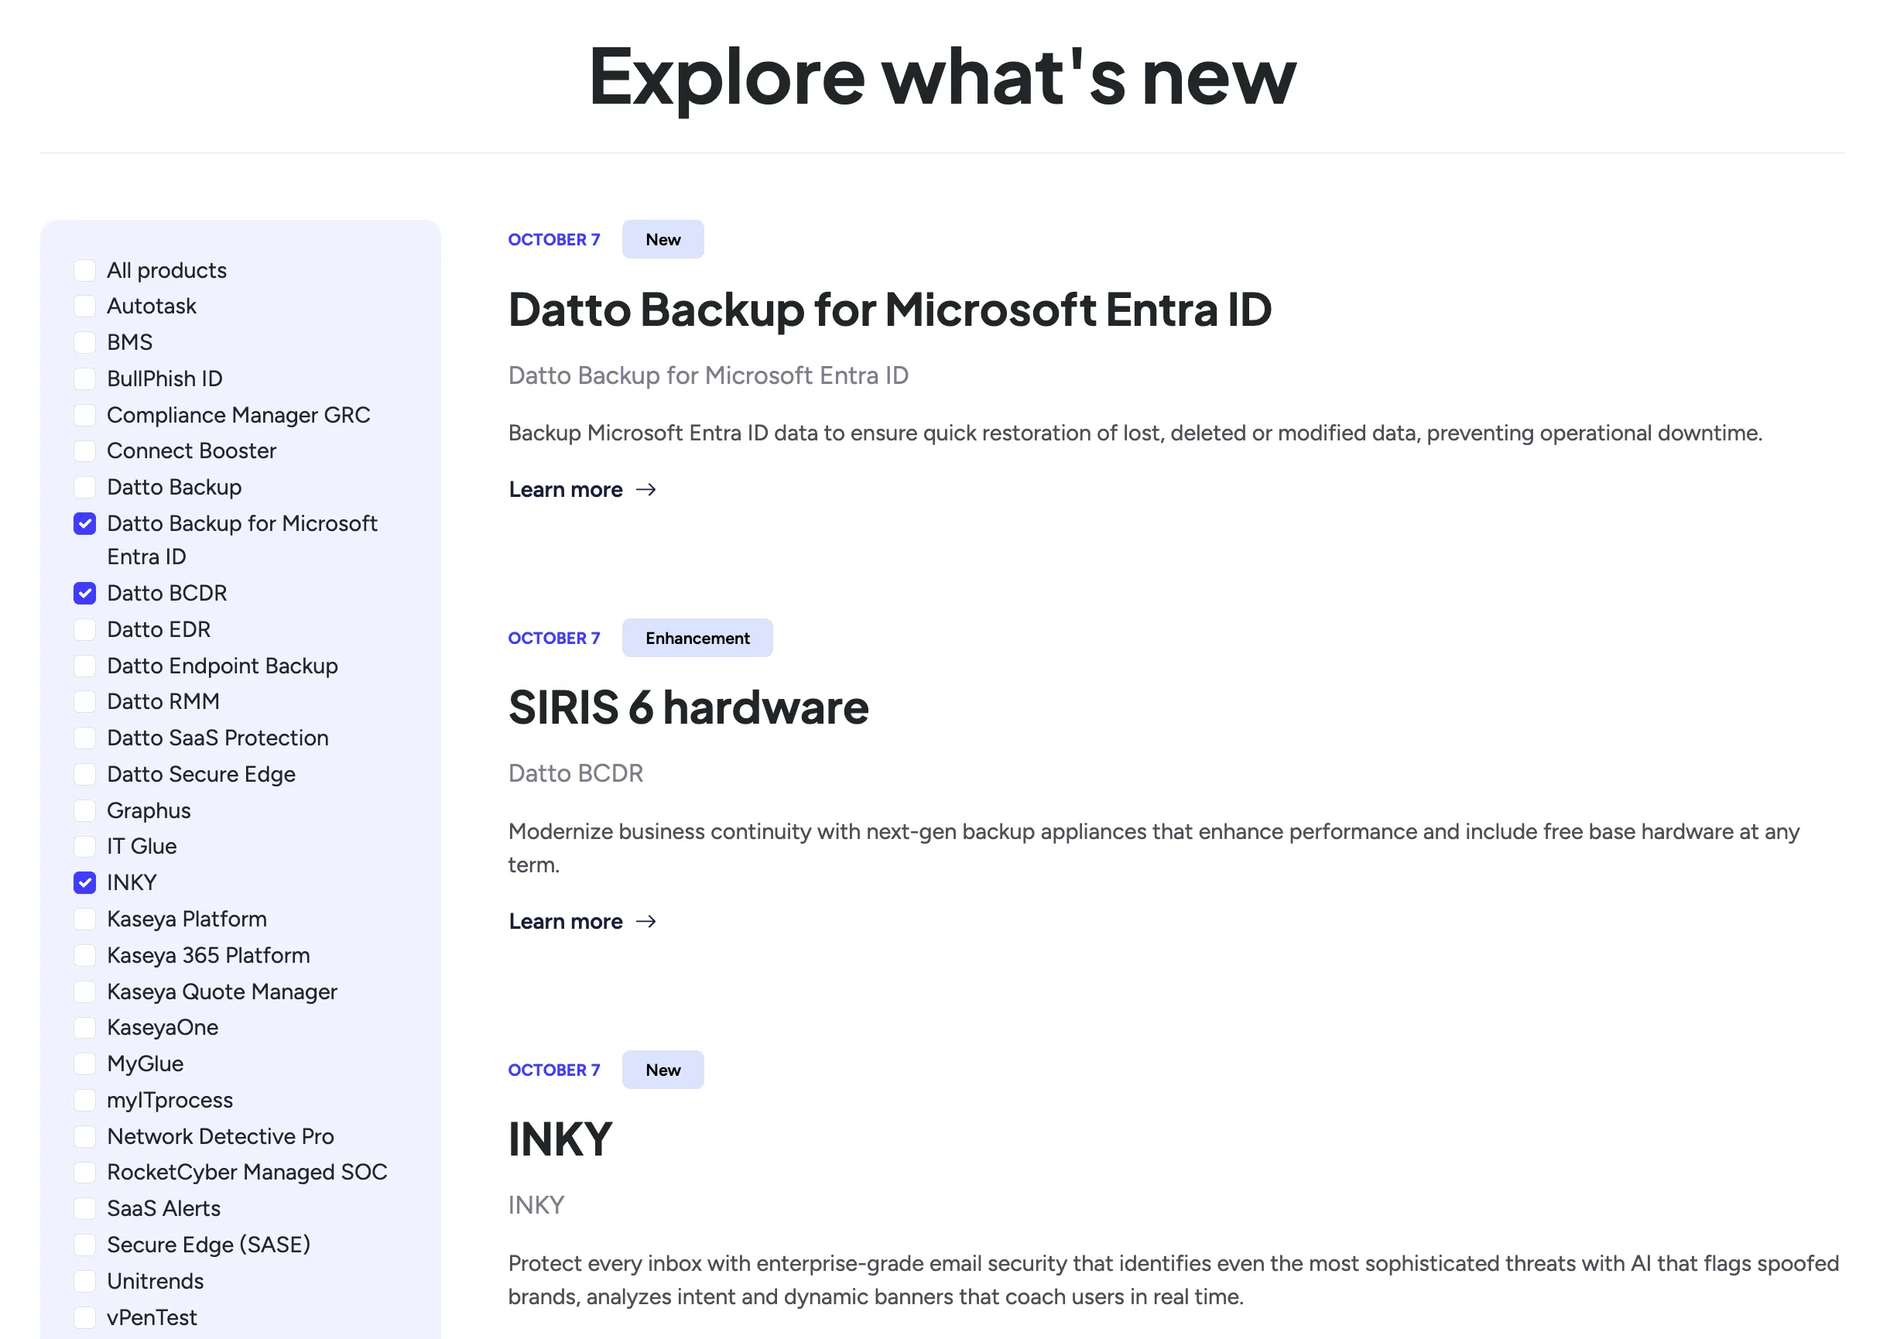Click the "Enhancement" badge on SIRIS 6 hardware
This screenshot has width=1890, height=1339.
point(697,637)
